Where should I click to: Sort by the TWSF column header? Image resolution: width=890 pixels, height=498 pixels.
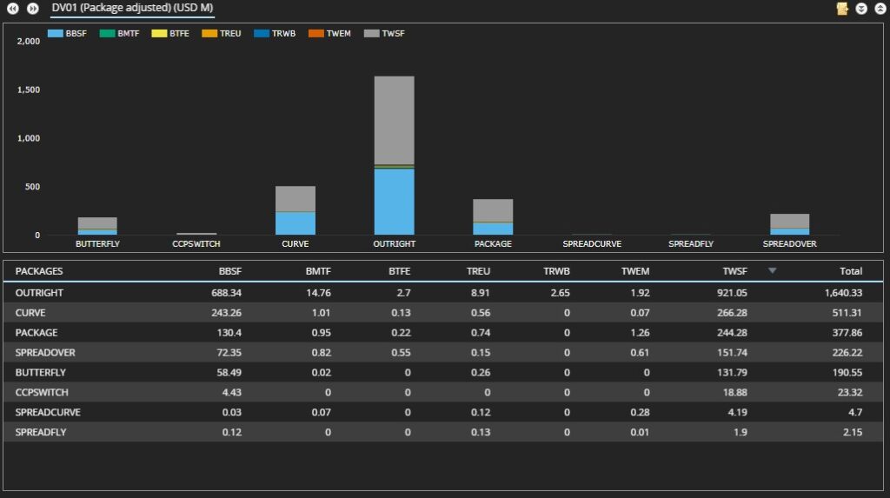tap(734, 271)
